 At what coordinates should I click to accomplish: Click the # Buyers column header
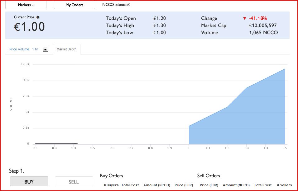pyautogui.click(x=111, y=185)
